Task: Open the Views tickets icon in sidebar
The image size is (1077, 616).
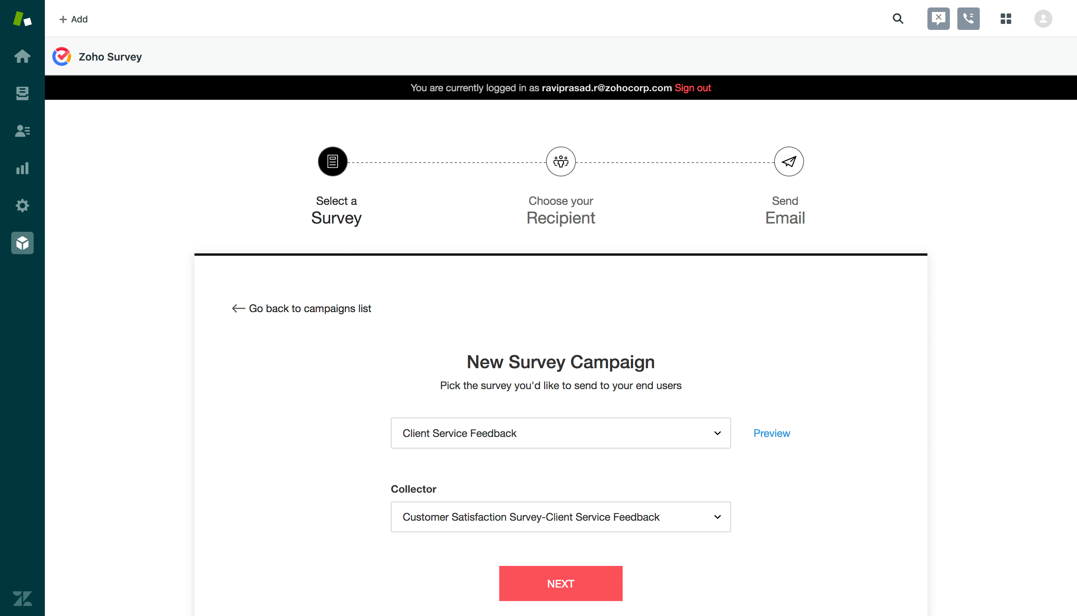Action: coord(22,93)
